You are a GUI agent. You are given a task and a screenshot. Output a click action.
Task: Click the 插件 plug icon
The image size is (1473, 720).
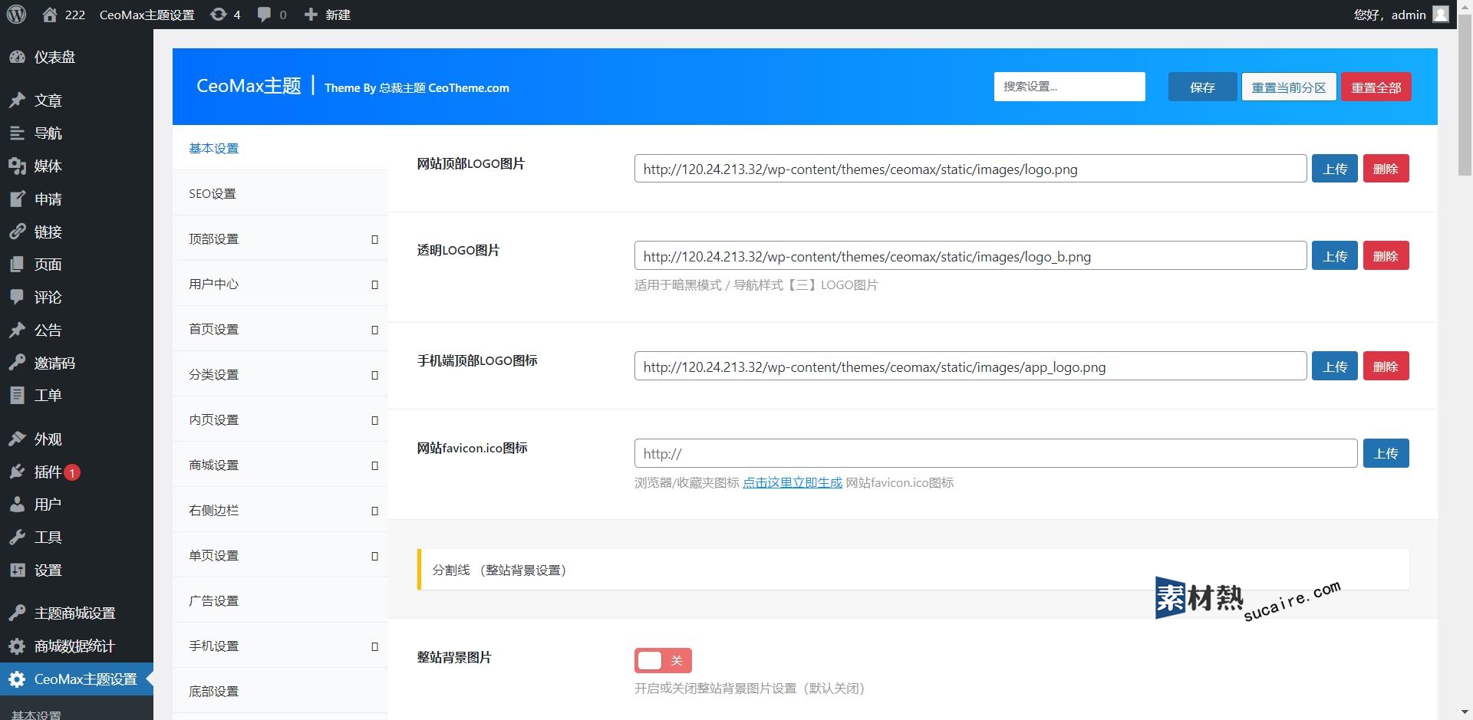[17, 472]
